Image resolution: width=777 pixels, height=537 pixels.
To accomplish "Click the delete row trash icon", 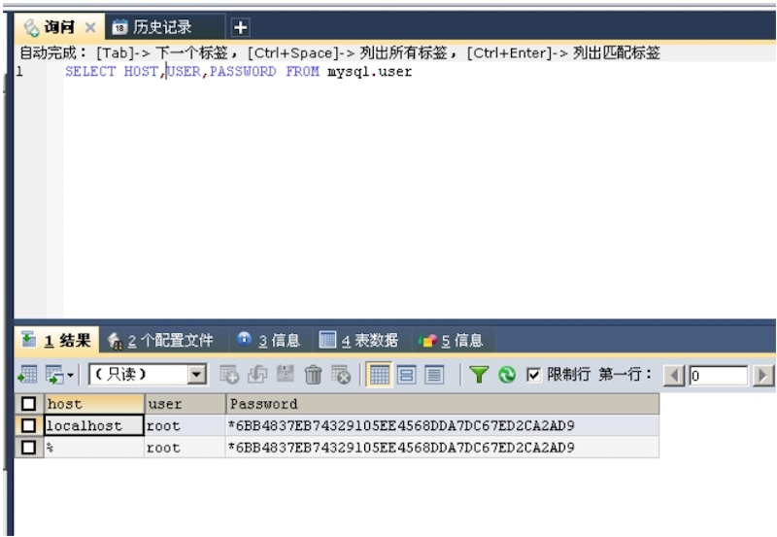I will click(x=313, y=375).
